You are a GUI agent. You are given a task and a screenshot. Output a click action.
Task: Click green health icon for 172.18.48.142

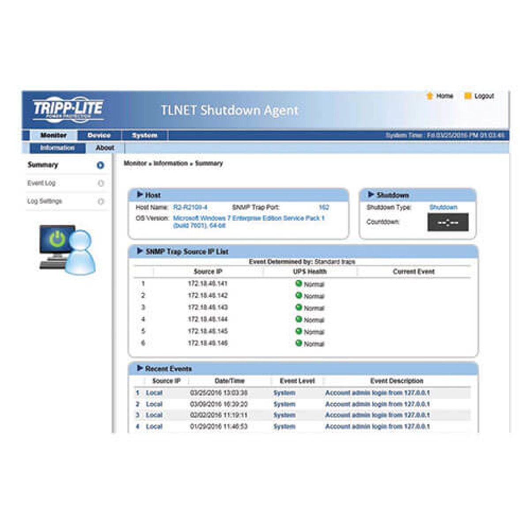point(299,295)
